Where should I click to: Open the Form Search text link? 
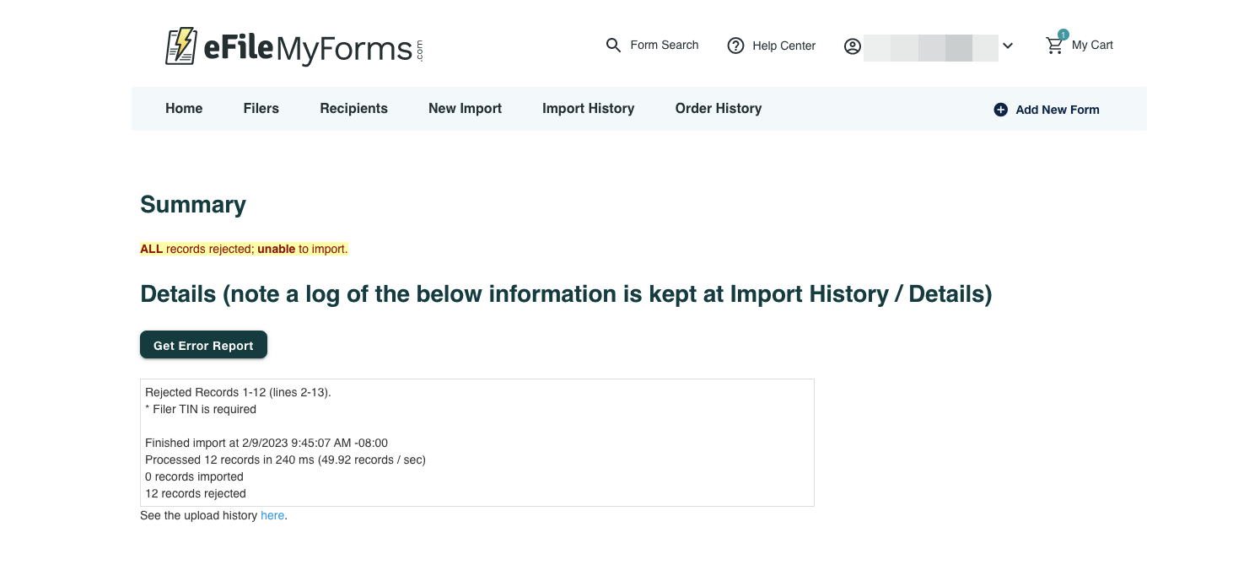tap(665, 46)
